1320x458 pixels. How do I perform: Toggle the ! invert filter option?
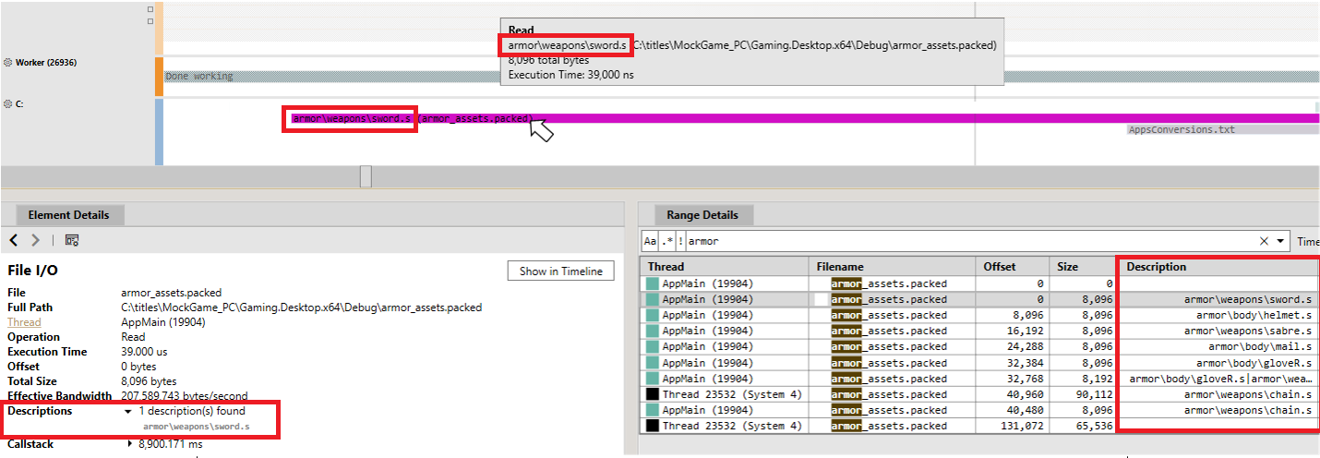680,241
